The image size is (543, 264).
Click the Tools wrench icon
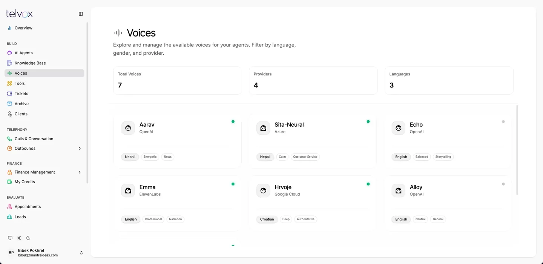point(10,83)
